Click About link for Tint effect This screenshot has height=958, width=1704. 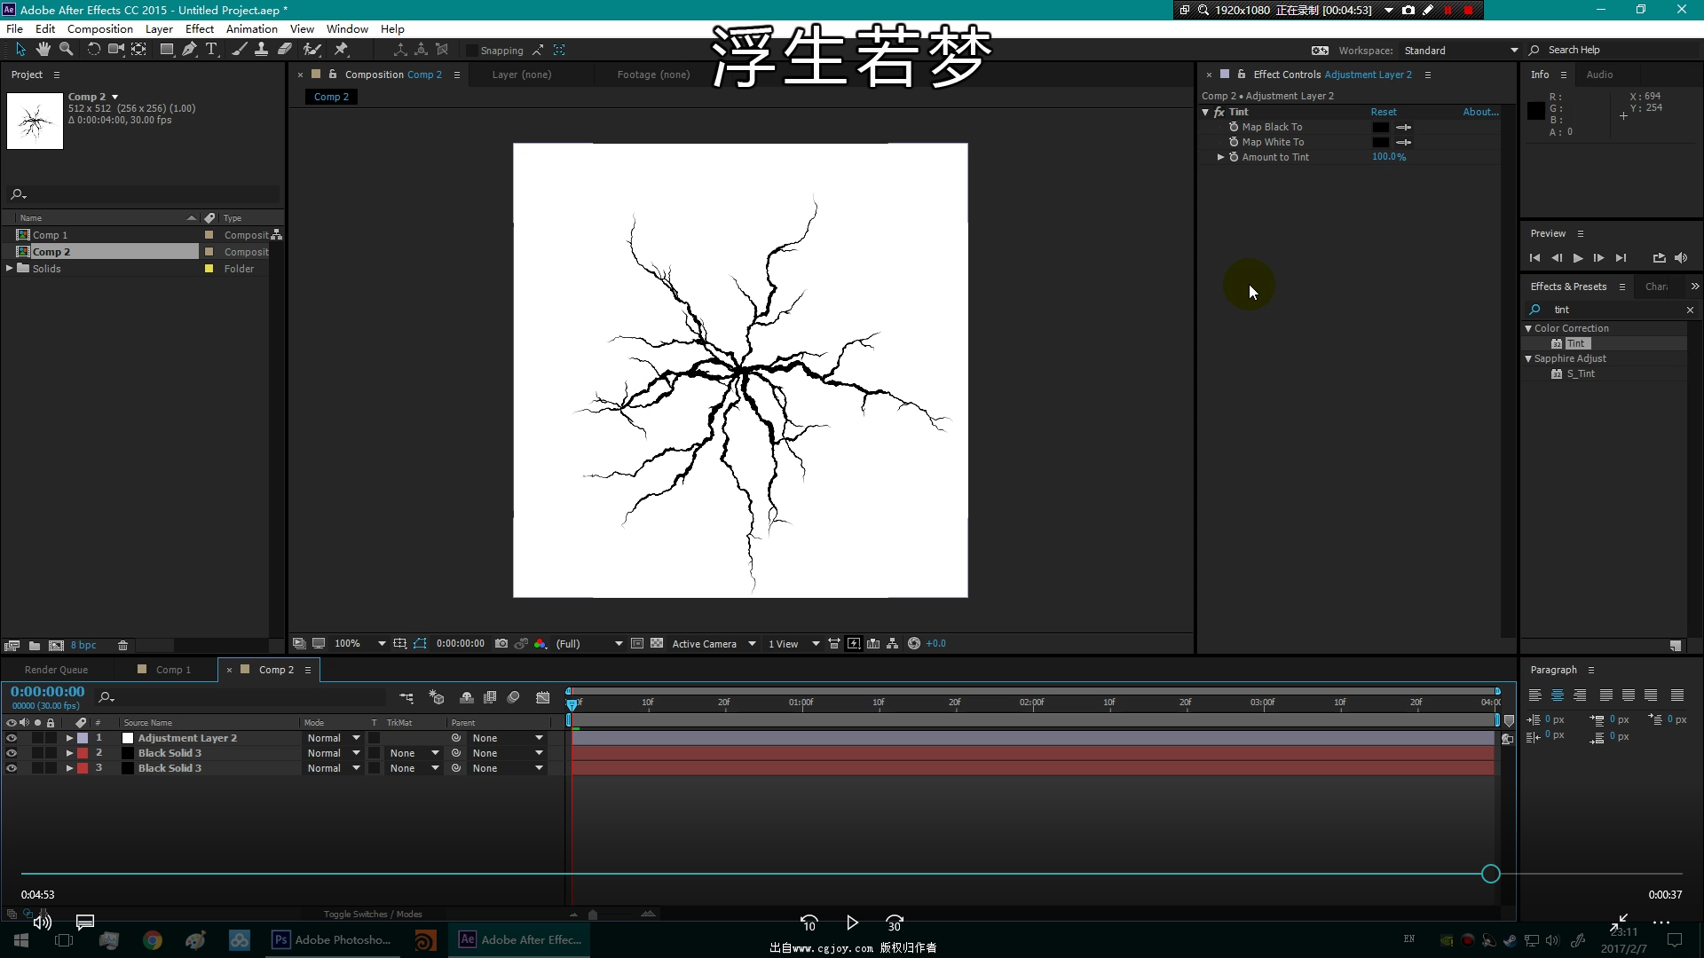pyautogui.click(x=1480, y=112)
